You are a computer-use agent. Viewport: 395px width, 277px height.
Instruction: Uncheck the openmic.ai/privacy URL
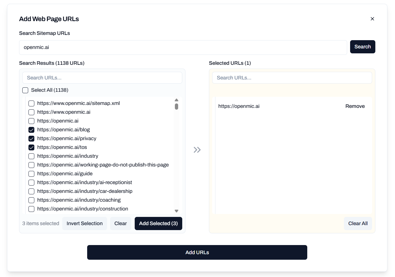(x=31, y=138)
